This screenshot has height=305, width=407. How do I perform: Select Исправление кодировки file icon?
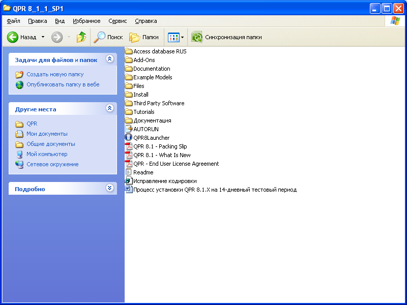pyautogui.click(x=129, y=181)
